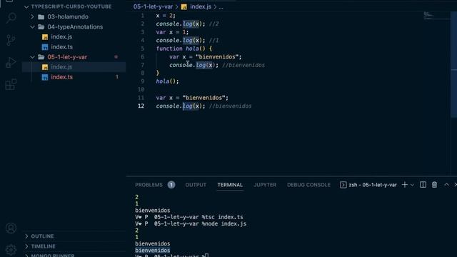The height and width of the screenshot is (257, 457).
Task: Click zsh - 05-1-let-y-var terminal label
Action: pyautogui.click(x=373, y=185)
